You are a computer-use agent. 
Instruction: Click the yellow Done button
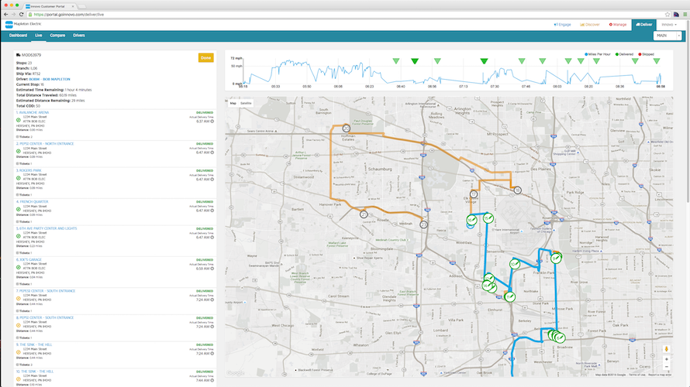click(205, 57)
